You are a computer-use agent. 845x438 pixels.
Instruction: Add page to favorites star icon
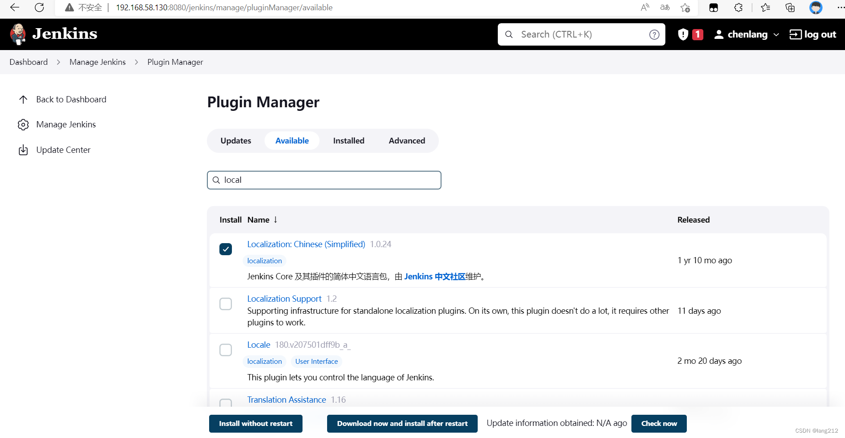click(x=685, y=8)
